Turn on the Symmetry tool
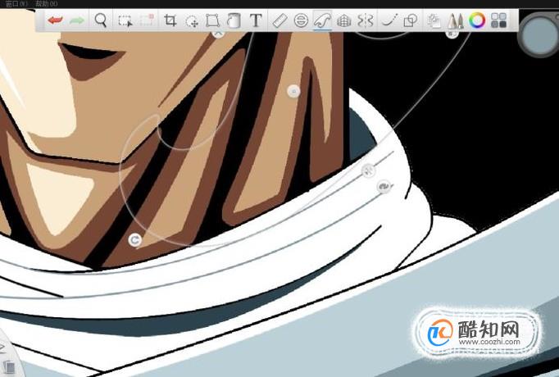559x377 pixels. pos(366,20)
